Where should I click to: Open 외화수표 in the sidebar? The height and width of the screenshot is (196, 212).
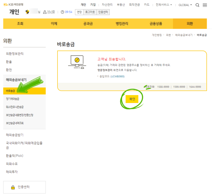coord(12,164)
